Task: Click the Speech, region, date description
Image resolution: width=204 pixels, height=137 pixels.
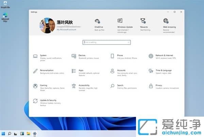Action: [164, 73]
